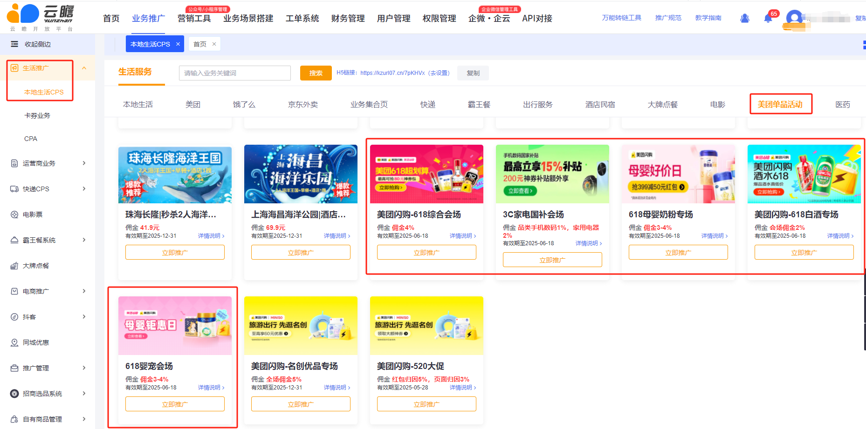The height and width of the screenshot is (429, 866).
Task: Click the 电影票 film icon
Action: coord(14,214)
